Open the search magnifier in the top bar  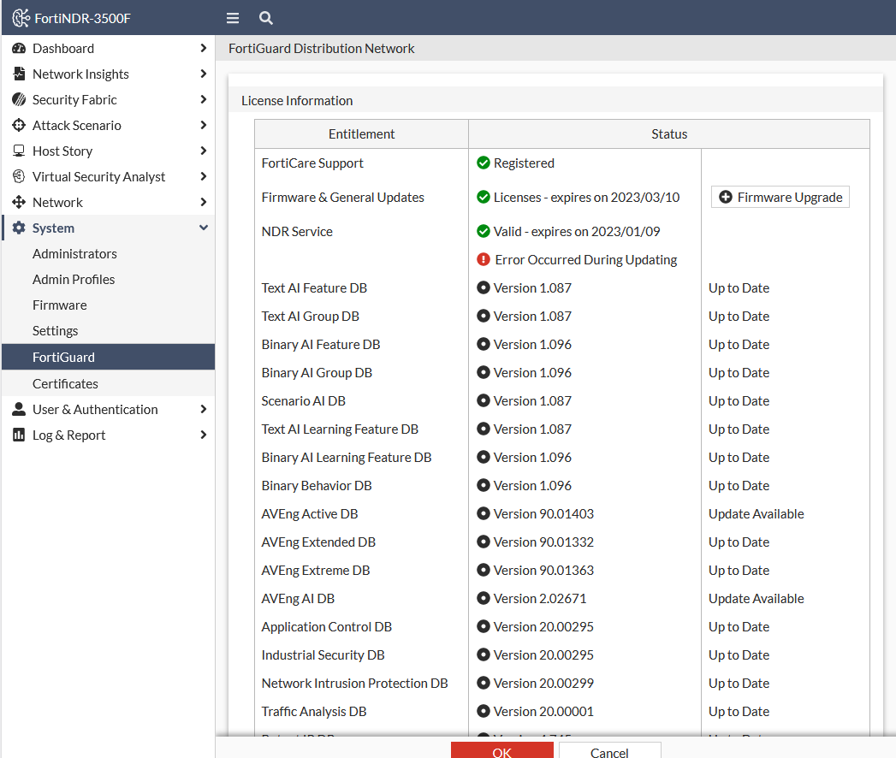265,17
